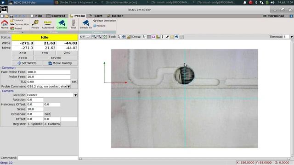Switch to the File tab
The height and width of the screenshot is (165, 294).
[37, 16]
